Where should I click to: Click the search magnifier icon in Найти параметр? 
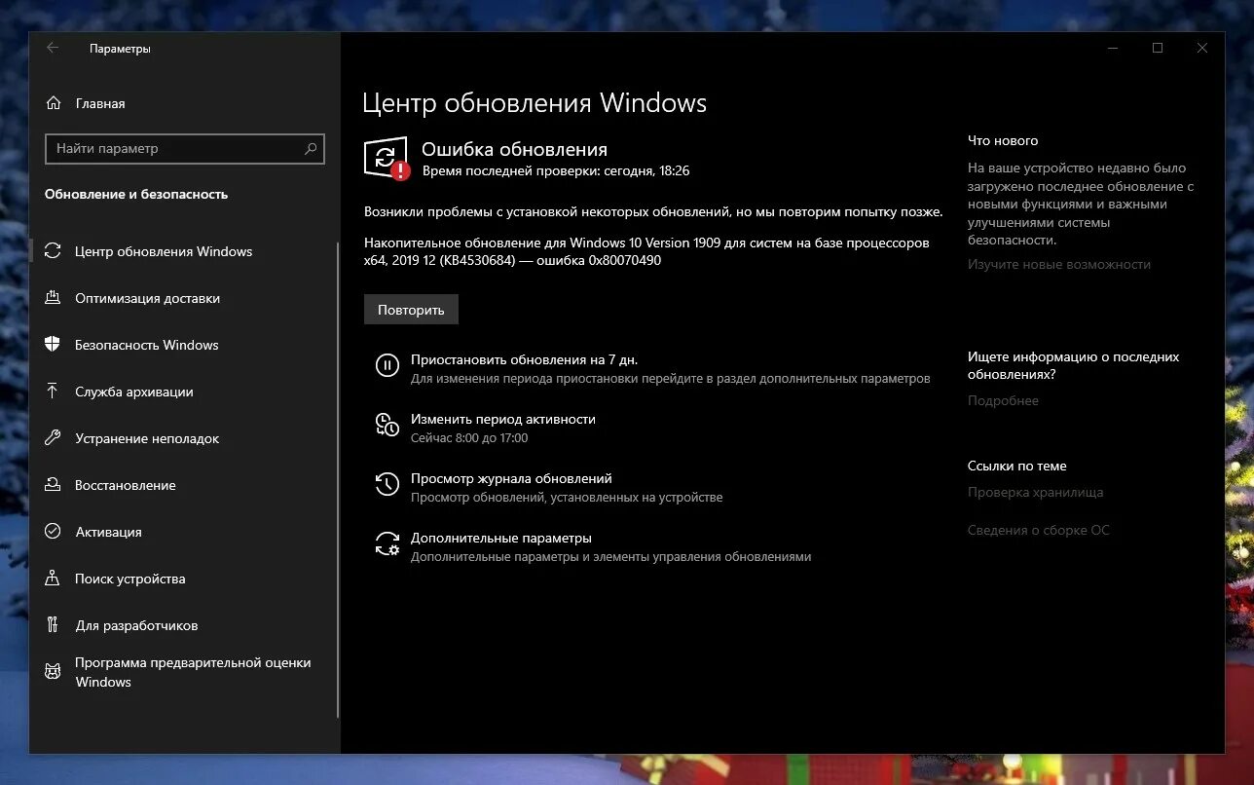tap(311, 149)
